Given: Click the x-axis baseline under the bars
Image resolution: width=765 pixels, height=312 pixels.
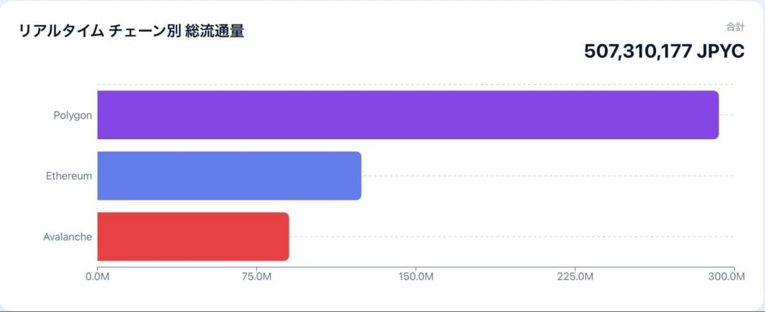Looking at the screenshot, I should coord(414,267).
